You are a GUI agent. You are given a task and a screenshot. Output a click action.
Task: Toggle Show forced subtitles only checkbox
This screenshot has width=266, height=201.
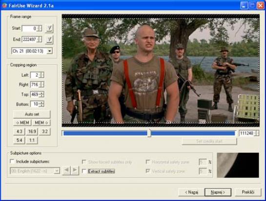click(x=84, y=162)
